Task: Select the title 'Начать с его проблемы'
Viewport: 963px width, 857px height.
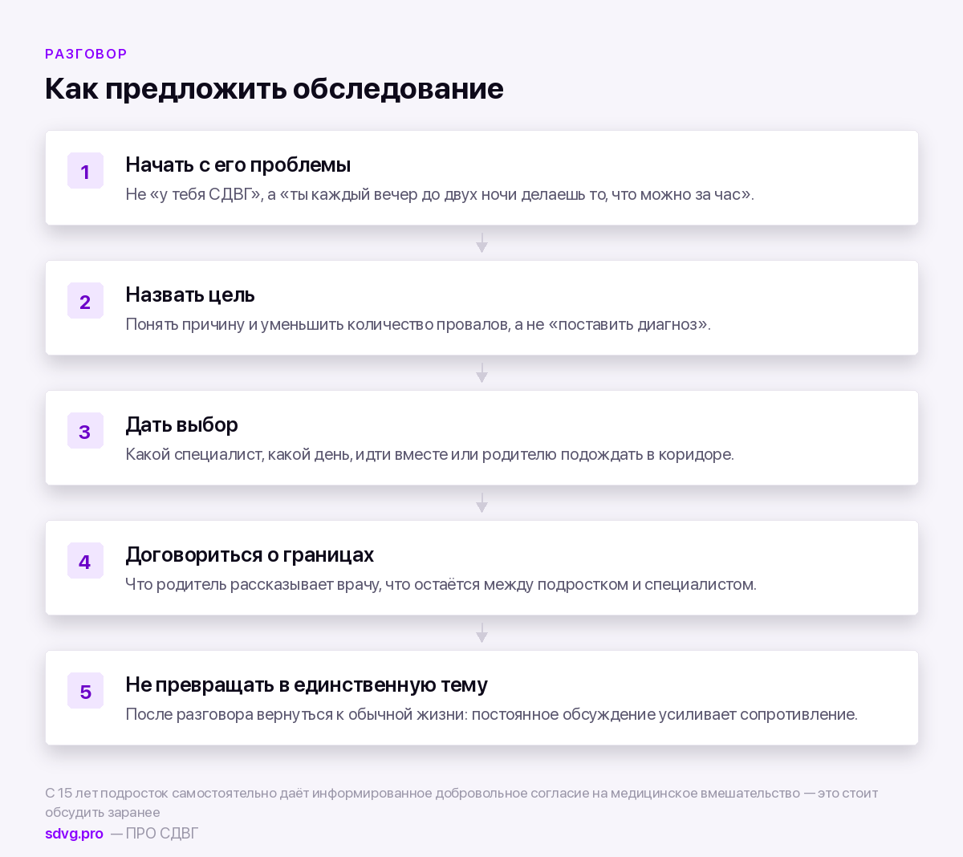Action: click(238, 164)
